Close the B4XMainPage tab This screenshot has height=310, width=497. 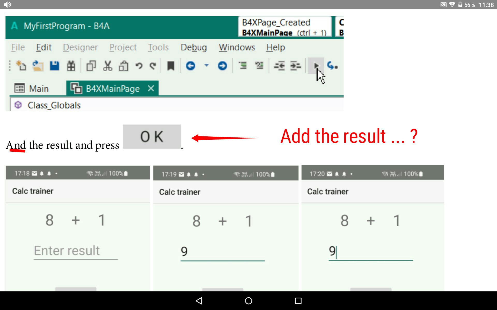click(x=151, y=88)
